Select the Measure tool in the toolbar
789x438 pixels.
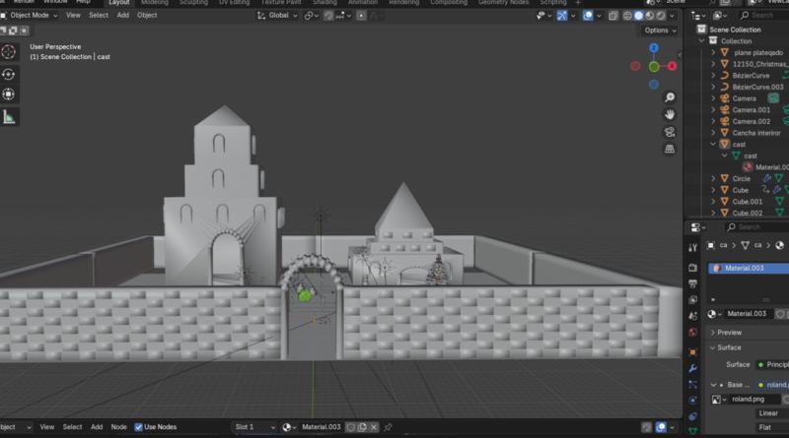9,116
